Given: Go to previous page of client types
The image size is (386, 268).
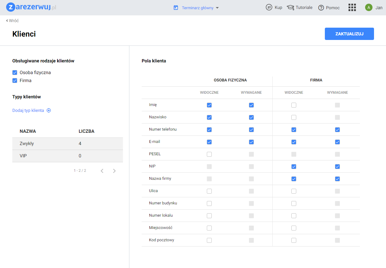Looking at the screenshot, I should click(x=102, y=171).
